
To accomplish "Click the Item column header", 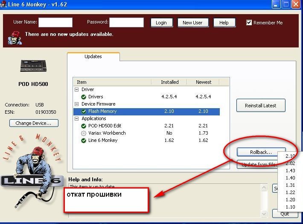I will (x=112, y=82).
